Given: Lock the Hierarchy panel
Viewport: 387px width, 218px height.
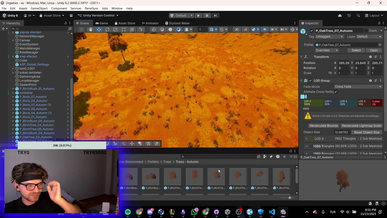Looking at the screenshot, I should 65,23.
